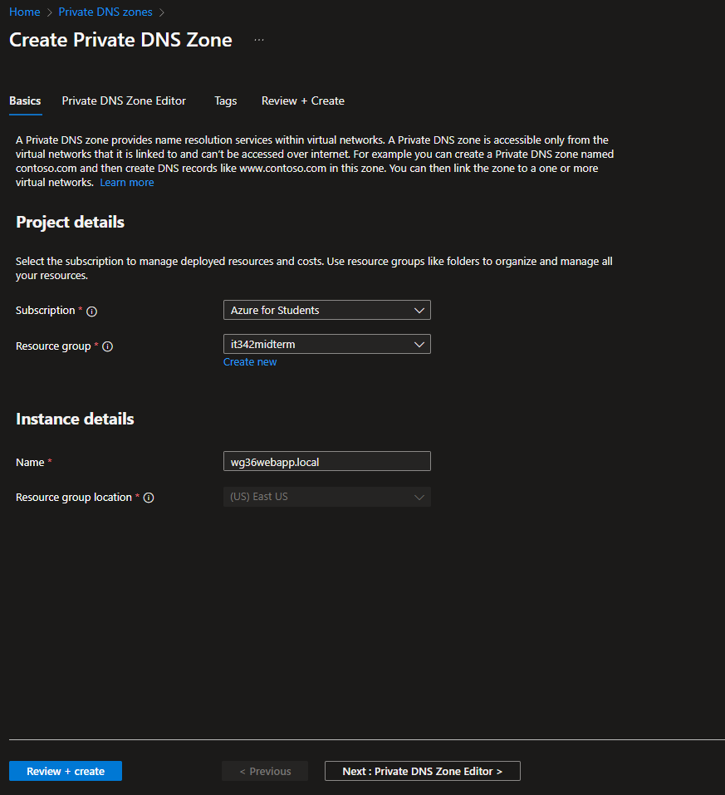Expand the it342midterm resource group dropdown

tap(326, 344)
